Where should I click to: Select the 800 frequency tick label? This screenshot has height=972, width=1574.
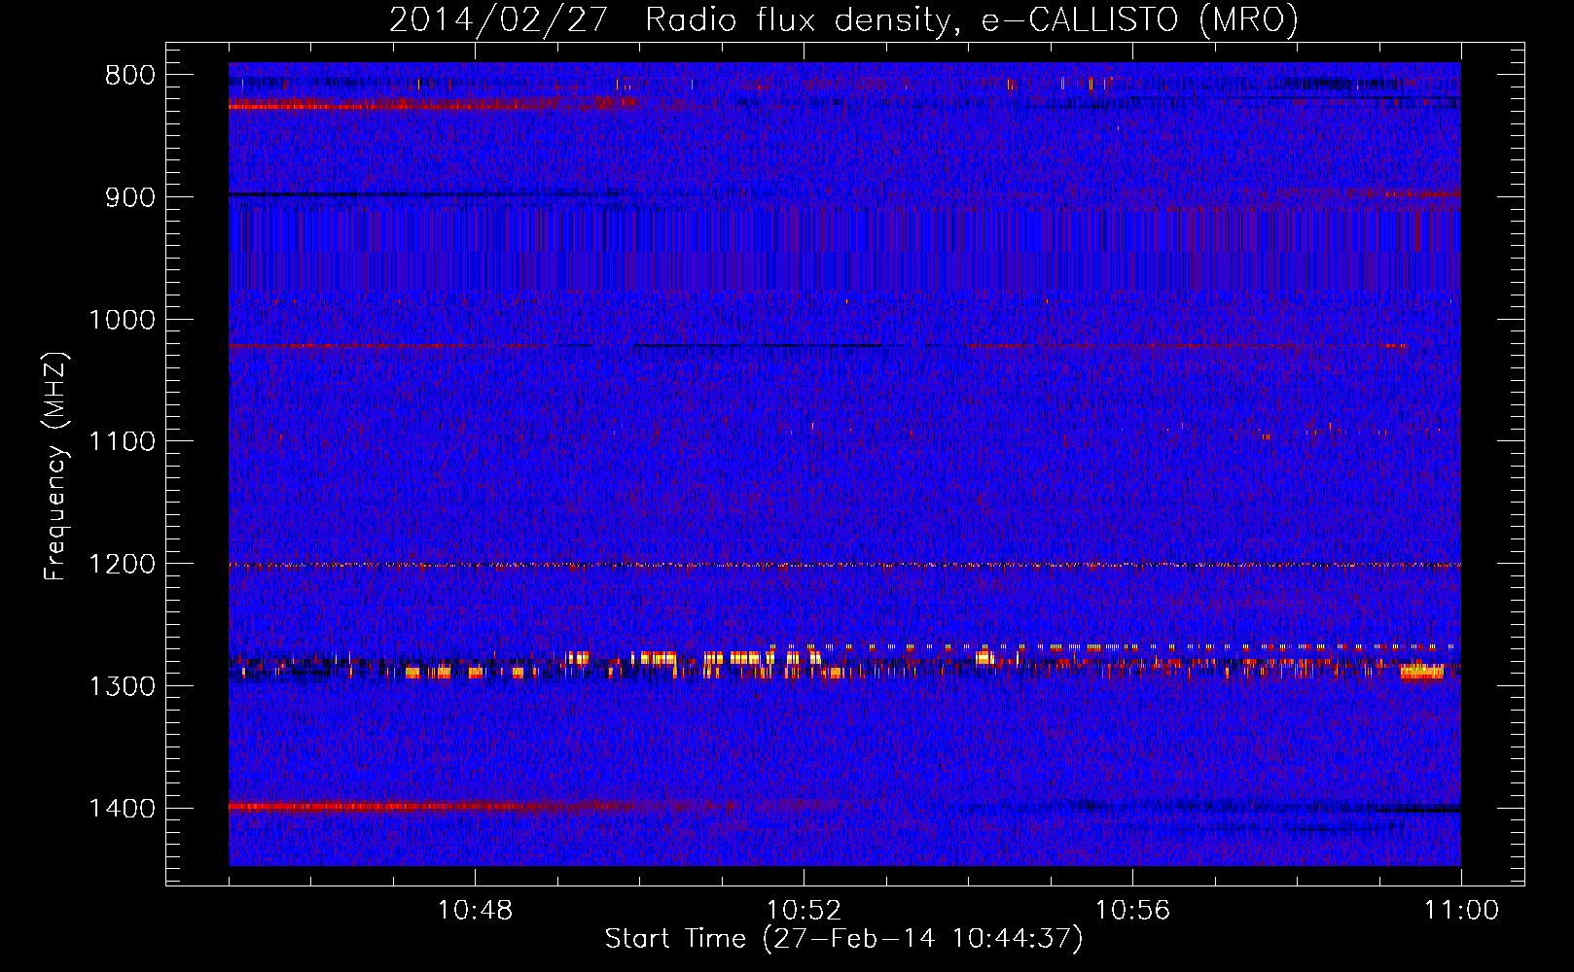[x=129, y=76]
